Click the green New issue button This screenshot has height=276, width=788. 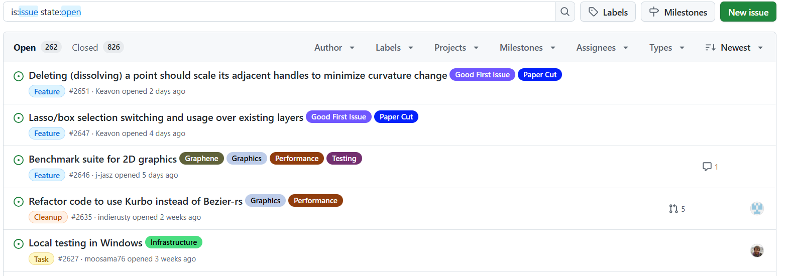click(748, 12)
